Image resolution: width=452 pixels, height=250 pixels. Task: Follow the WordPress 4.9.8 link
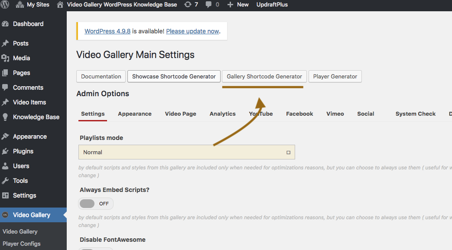[x=107, y=31]
